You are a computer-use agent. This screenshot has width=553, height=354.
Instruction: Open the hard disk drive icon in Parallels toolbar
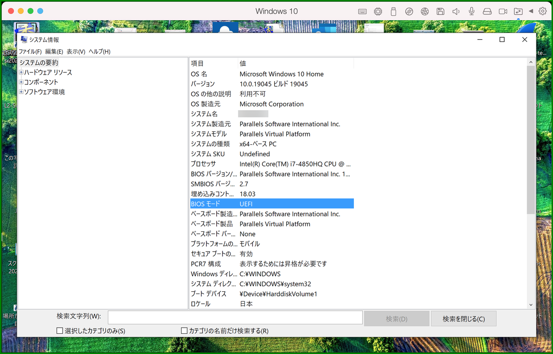click(487, 12)
